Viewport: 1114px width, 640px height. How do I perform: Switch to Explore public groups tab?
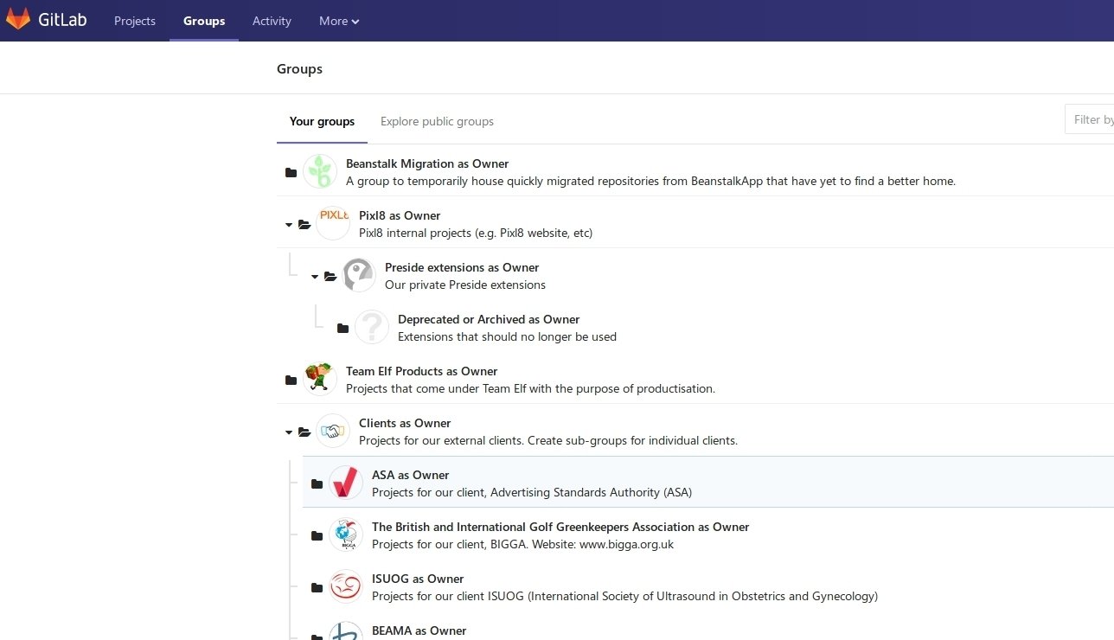[437, 121]
